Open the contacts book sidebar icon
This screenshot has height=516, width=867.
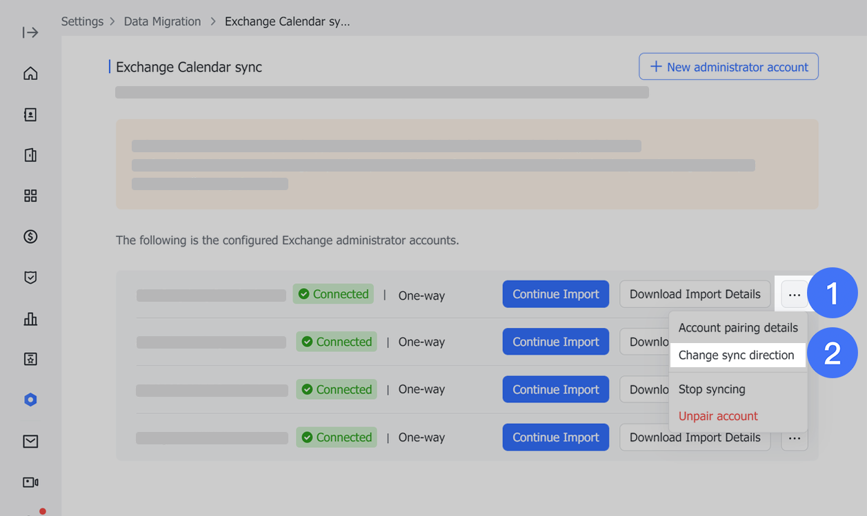click(x=30, y=115)
